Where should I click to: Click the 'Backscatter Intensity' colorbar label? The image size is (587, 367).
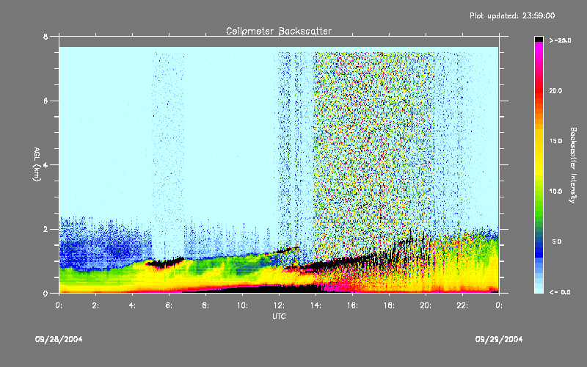tap(573, 165)
